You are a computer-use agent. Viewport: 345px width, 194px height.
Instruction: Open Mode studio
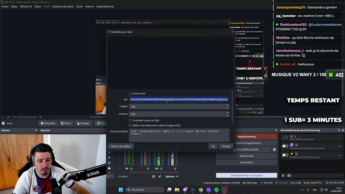click(246, 156)
